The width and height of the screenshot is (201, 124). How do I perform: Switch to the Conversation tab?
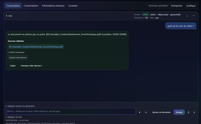[x=13, y=6]
